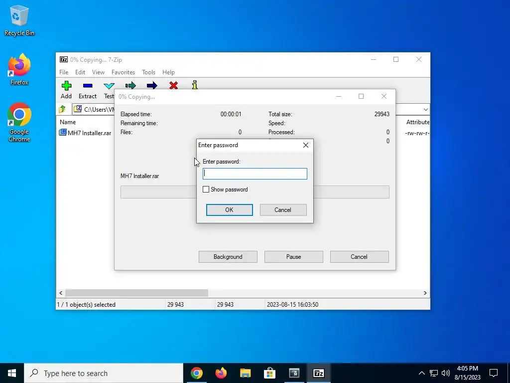
Task: Pause the copying operation
Action: point(294,257)
